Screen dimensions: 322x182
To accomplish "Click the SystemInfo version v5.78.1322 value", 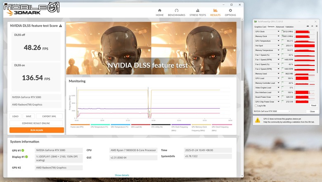I will [208, 156].
